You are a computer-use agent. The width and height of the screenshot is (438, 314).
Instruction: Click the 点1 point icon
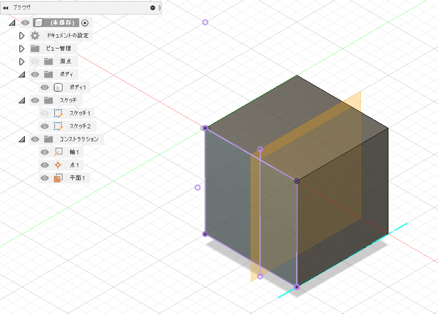pos(58,165)
